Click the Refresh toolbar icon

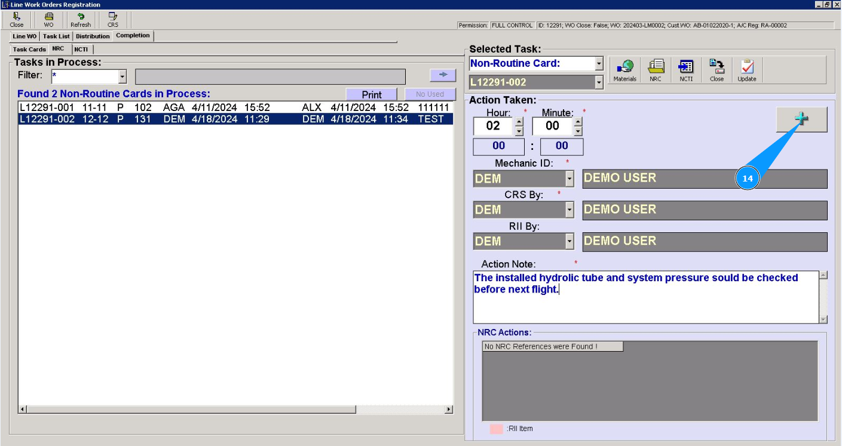[81, 20]
